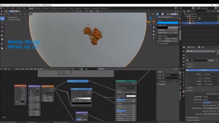
Task: Open the Shadow Mode dropdown in material settings
Action: pyautogui.click(x=211, y=99)
